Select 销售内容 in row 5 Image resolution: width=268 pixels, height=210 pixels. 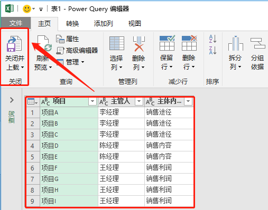[x=169, y=157]
